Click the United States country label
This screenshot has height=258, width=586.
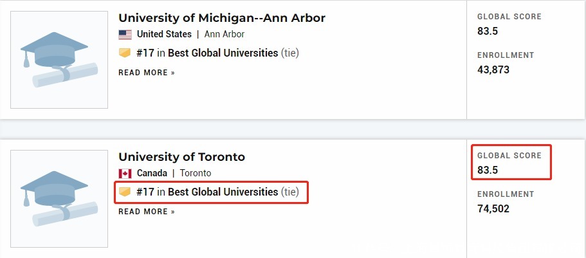coord(164,34)
